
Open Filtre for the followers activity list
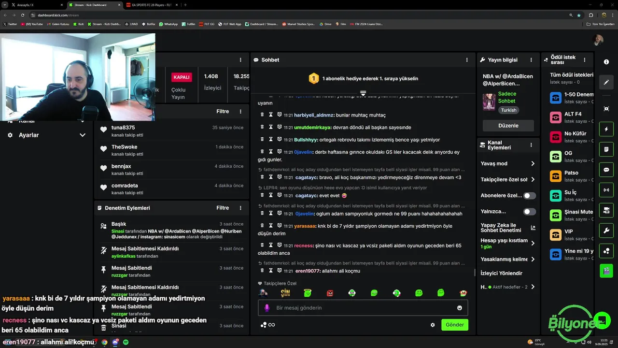pos(223,111)
